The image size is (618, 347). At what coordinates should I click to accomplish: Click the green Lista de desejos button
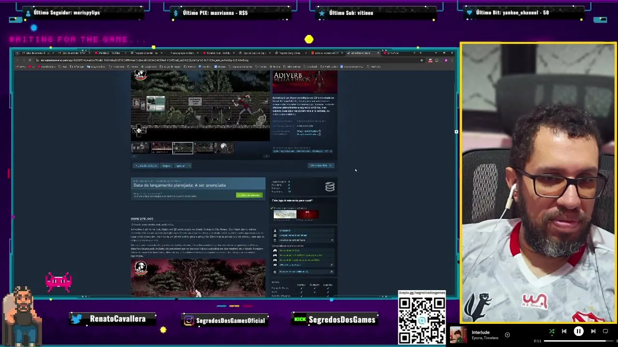(x=249, y=195)
